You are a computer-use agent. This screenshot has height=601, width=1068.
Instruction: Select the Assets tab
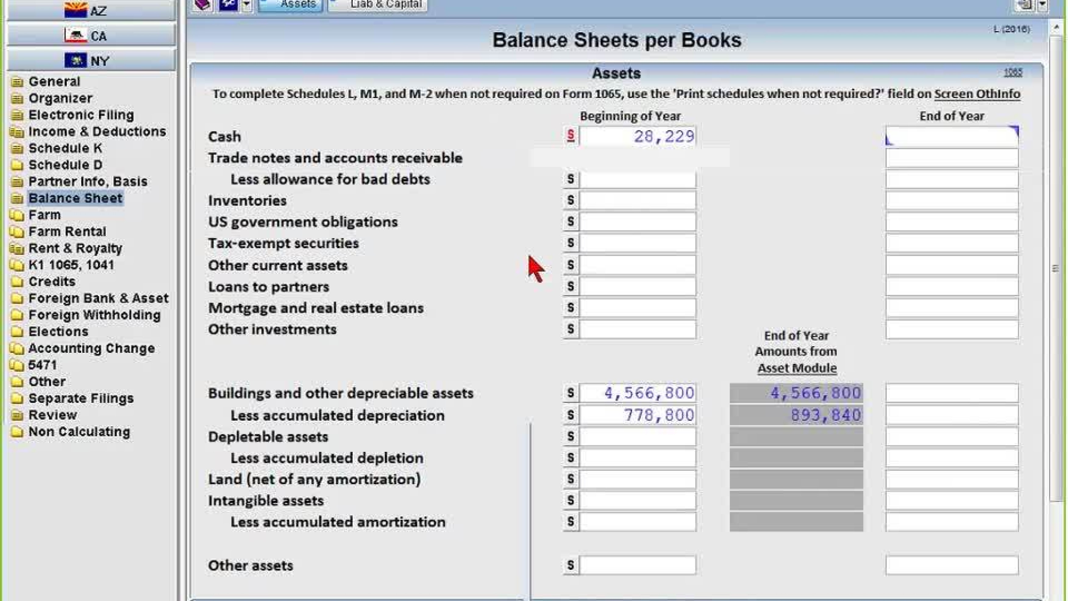coord(290,5)
